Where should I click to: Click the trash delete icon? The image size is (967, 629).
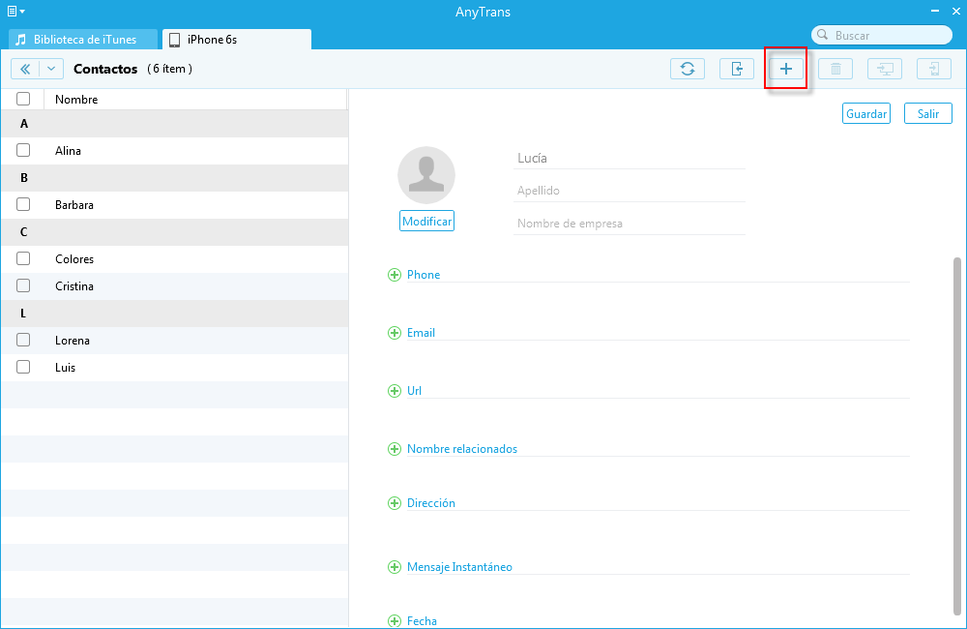(835, 69)
